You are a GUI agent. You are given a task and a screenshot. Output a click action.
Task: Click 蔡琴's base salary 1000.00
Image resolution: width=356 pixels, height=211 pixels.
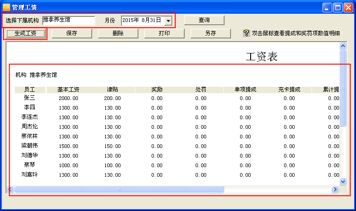pos(68,165)
